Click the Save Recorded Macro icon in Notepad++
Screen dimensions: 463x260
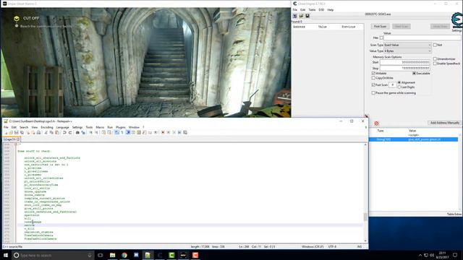185,133
